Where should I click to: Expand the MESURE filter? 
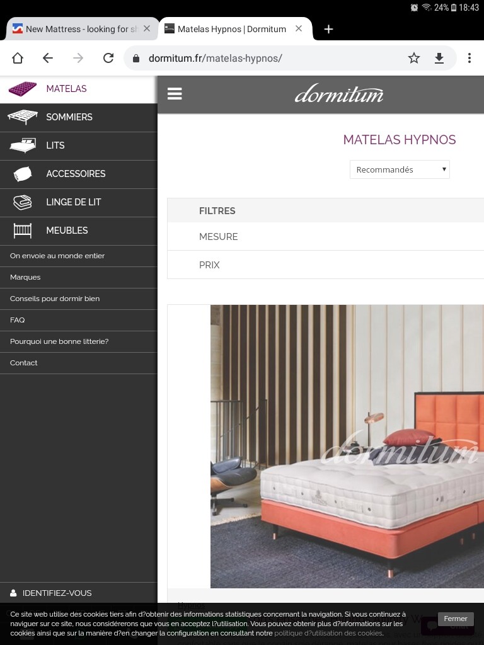pyautogui.click(x=326, y=237)
